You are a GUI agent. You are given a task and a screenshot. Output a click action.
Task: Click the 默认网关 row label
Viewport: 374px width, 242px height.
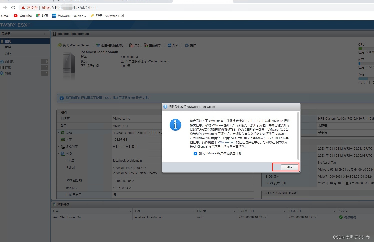tap(72, 188)
